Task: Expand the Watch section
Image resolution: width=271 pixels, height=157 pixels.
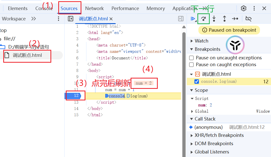Action: pos(191,41)
